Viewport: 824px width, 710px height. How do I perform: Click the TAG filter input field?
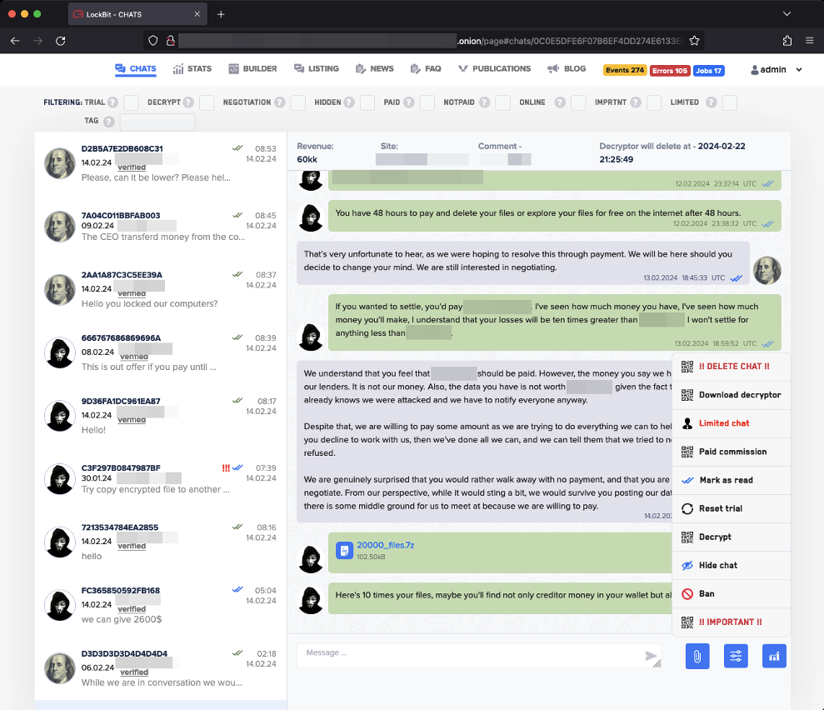(x=157, y=122)
